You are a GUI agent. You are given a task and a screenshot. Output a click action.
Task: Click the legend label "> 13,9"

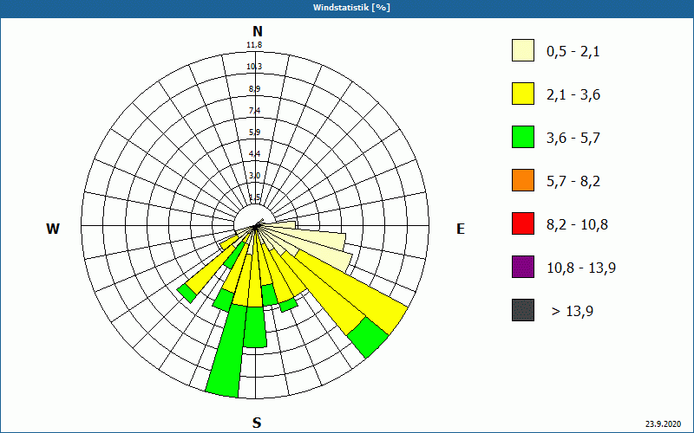(x=573, y=312)
